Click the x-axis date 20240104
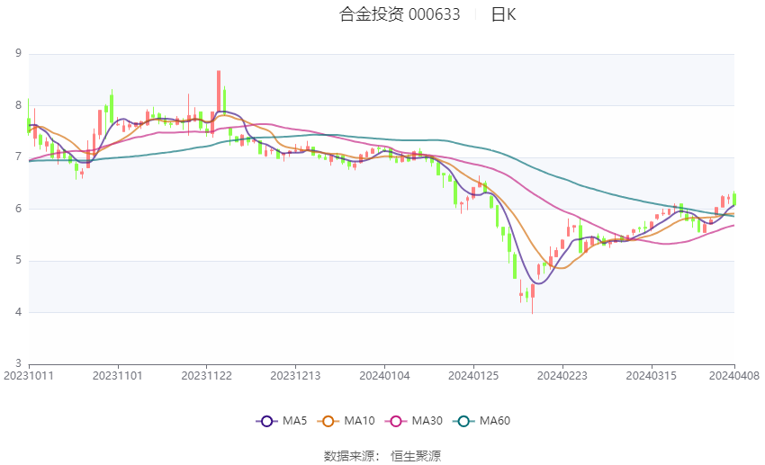The image size is (765, 465). [x=384, y=376]
